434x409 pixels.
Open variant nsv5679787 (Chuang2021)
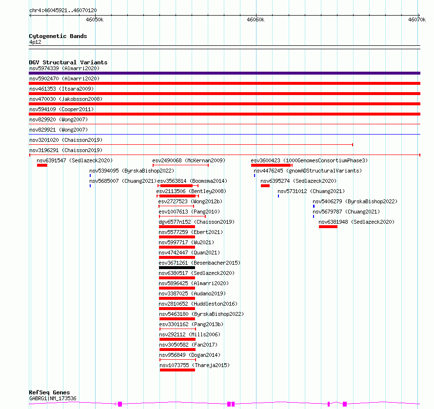[346, 212]
